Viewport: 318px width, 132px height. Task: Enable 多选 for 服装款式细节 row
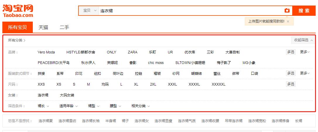click(290, 73)
